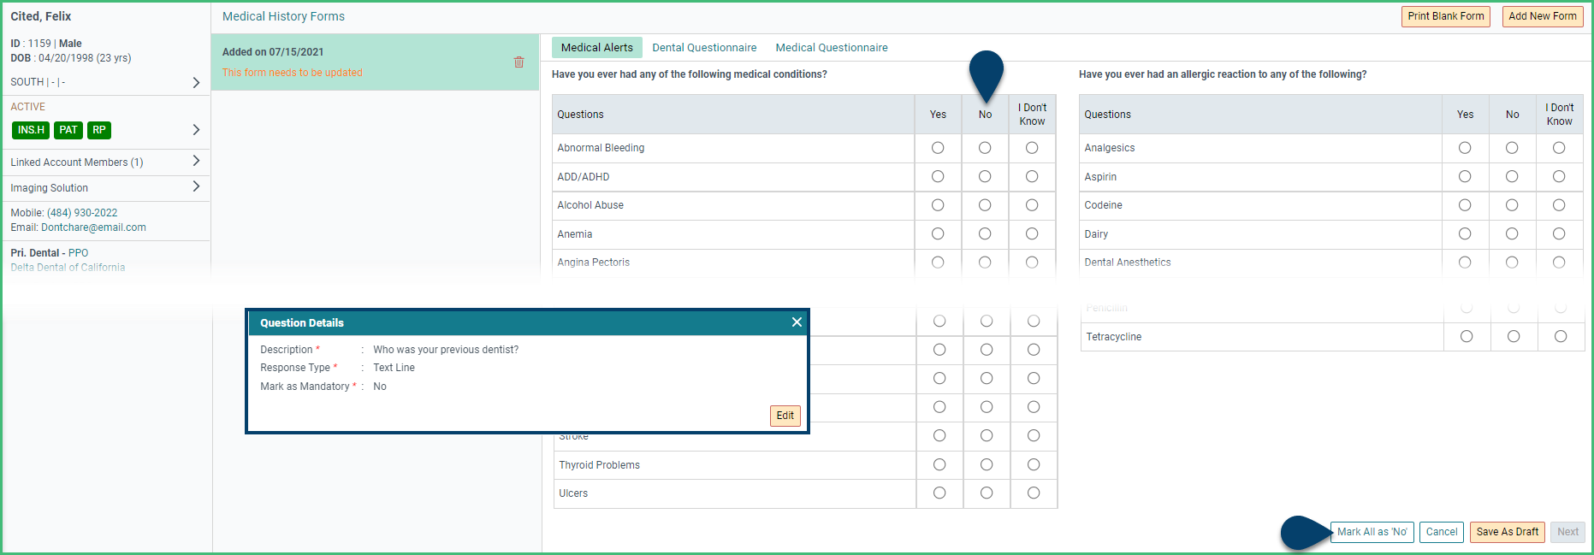Expand Imaging Solution section
Image resolution: width=1594 pixels, height=555 pixels.
point(196,186)
